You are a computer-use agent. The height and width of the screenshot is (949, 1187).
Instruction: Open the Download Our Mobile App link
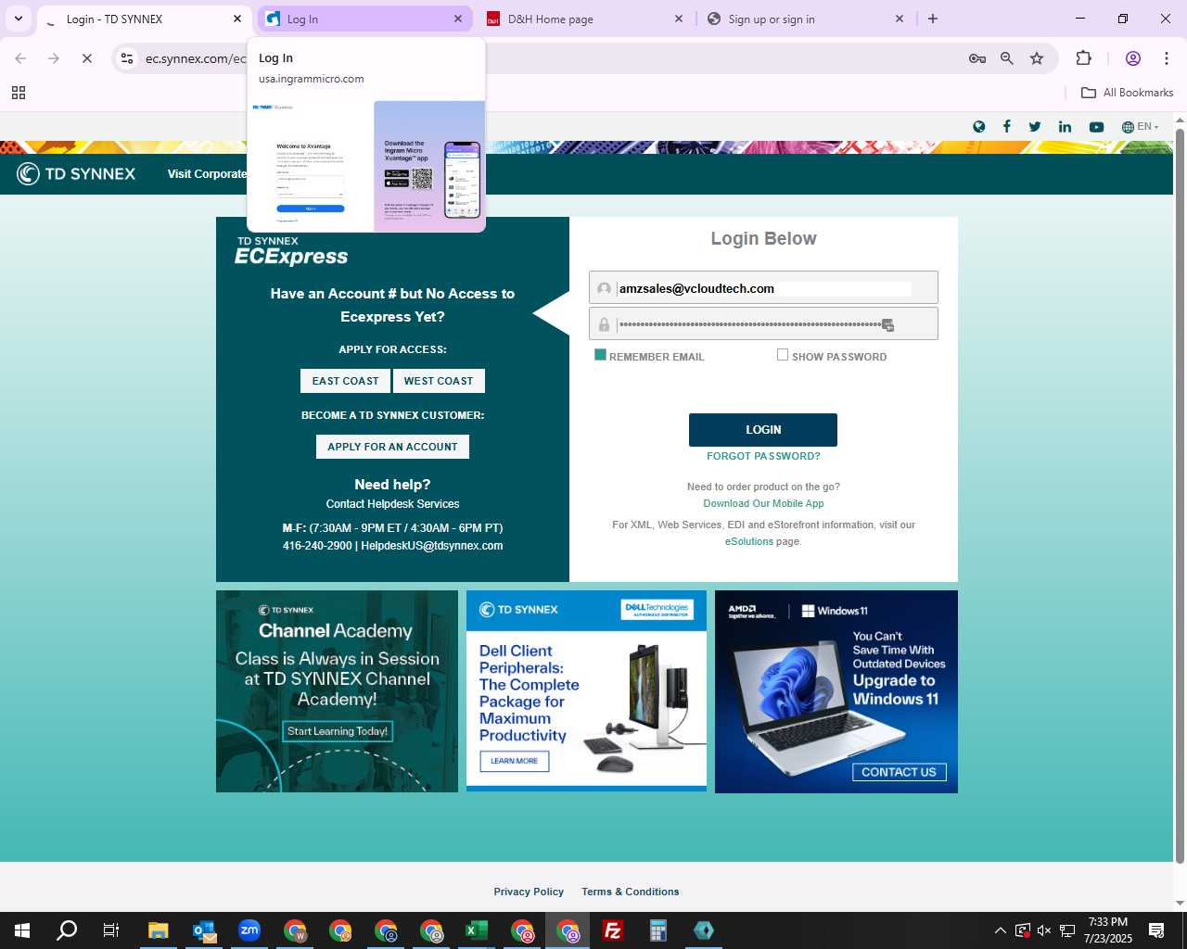763,503
